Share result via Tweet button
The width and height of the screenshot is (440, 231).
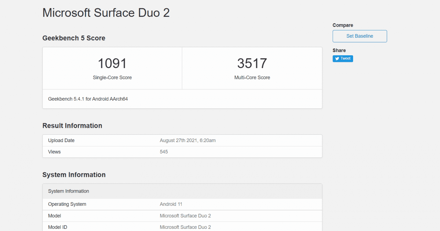343,59
